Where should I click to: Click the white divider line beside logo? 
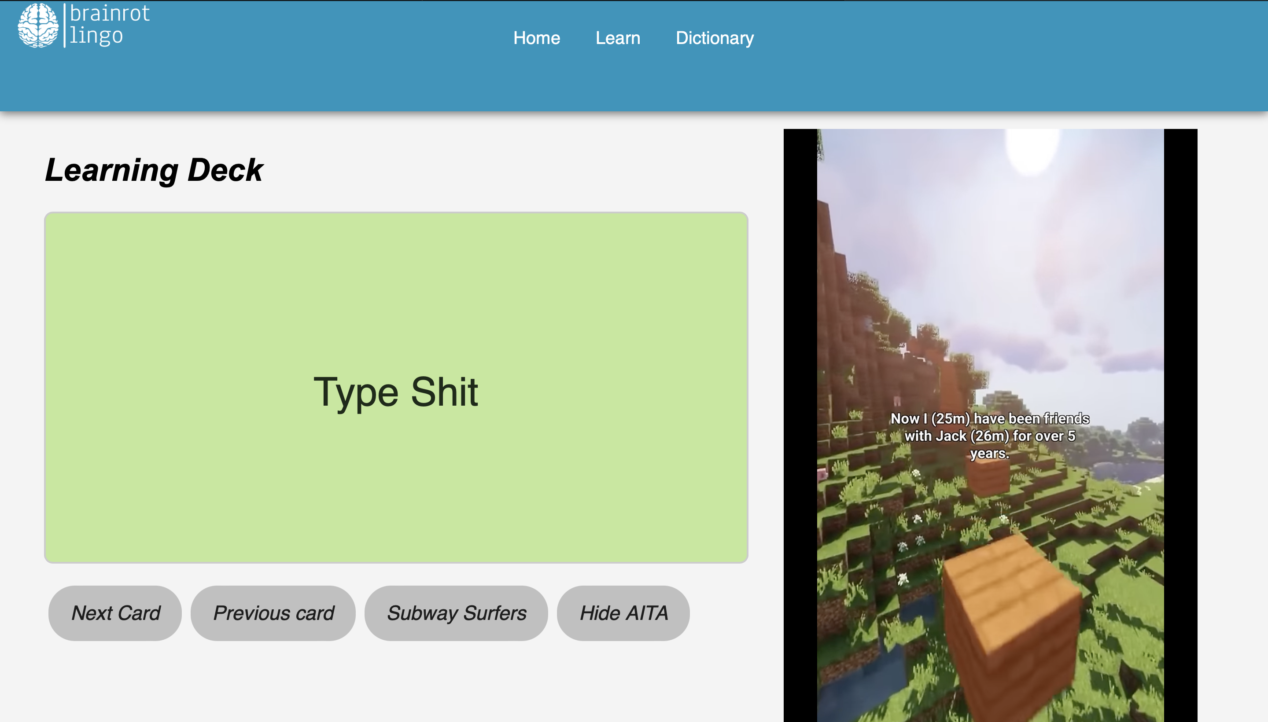64,25
